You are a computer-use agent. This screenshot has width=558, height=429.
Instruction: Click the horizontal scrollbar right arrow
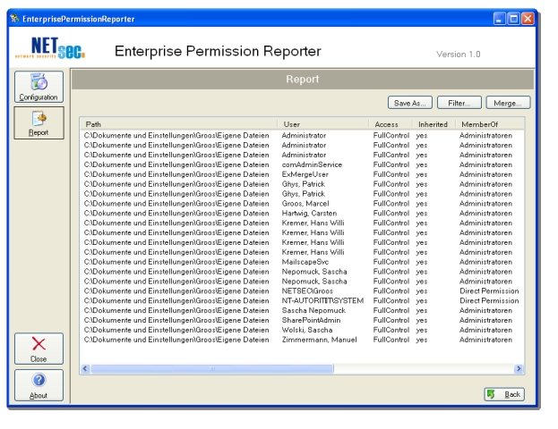[519, 368]
